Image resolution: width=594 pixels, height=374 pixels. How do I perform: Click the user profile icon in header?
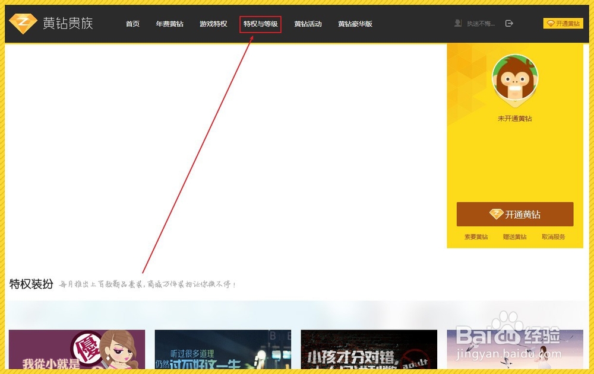457,24
